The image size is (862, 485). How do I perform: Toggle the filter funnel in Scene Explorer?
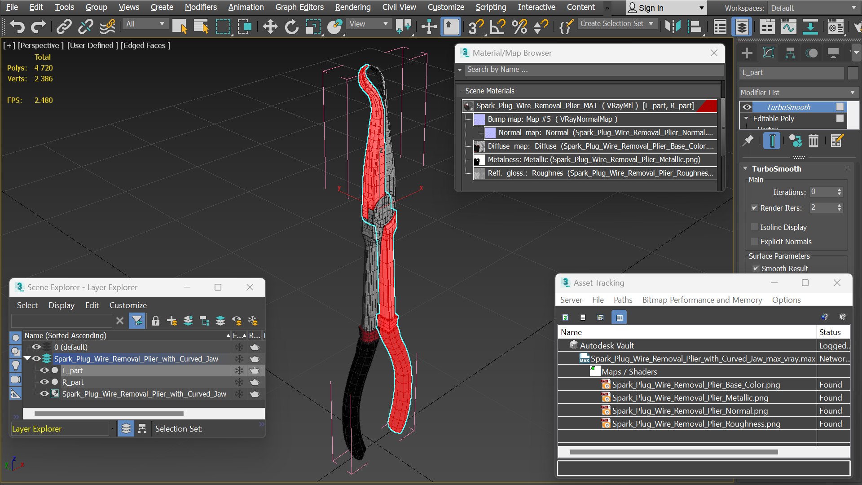[x=137, y=321]
